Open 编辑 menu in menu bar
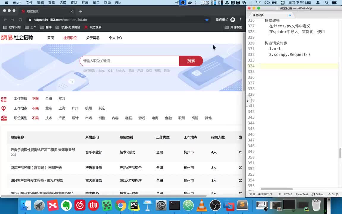The image size is (342, 214). pos(40,3)
